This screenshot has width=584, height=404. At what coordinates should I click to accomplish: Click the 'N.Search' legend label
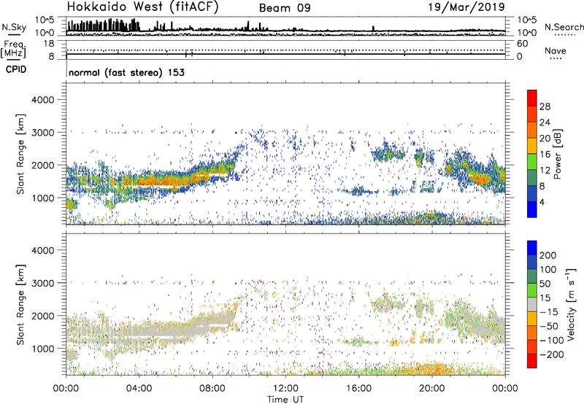tap(564, 27)
